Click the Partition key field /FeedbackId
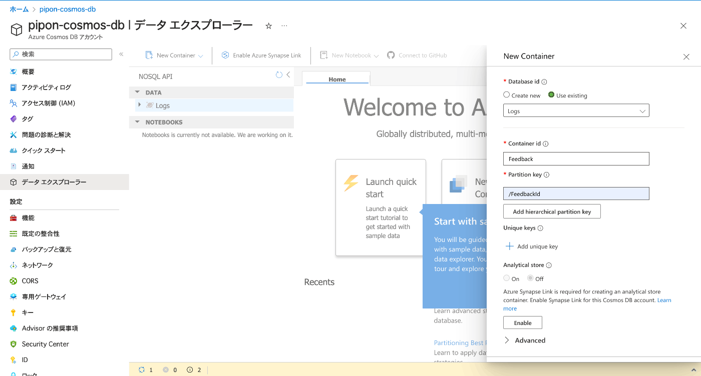This screenshot has height=376, width=701. 576,193
